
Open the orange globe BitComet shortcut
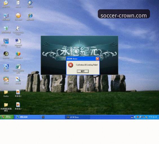coord(18,17)
